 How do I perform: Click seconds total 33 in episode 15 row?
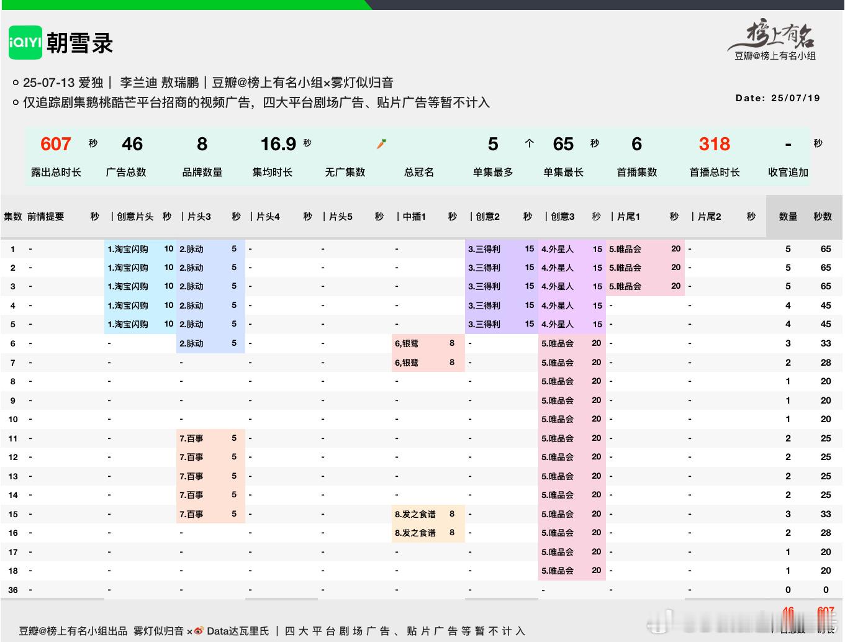[x=825, y=514]
